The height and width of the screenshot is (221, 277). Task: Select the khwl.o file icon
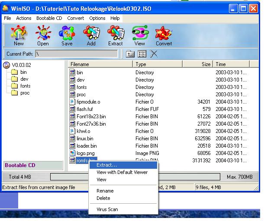click(72, 131)
